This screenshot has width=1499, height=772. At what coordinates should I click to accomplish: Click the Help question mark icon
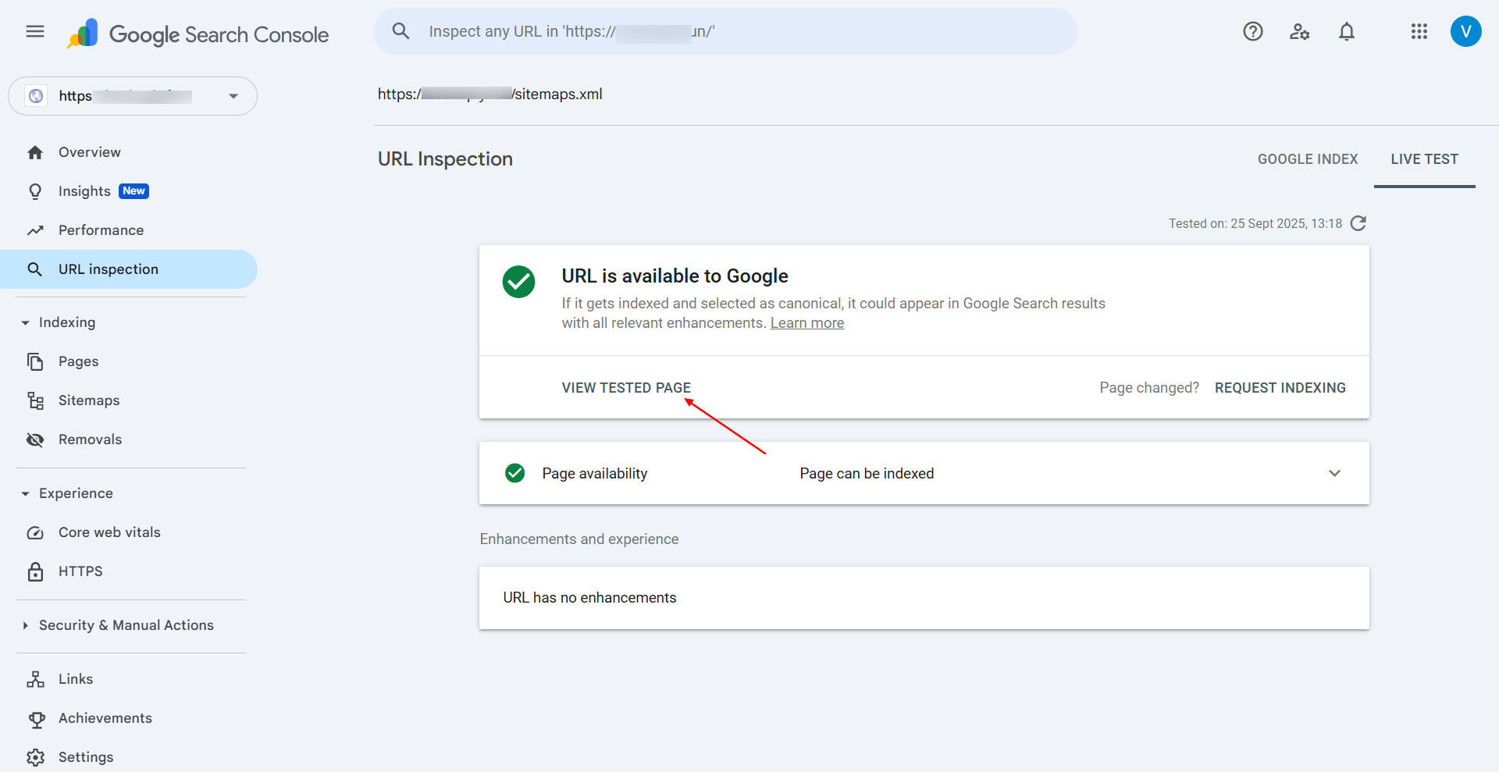1252,31
